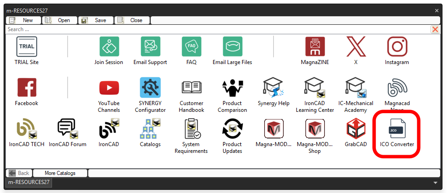Select Email Large Files
The height and width of the screenshot is (193, 447).
233,46
